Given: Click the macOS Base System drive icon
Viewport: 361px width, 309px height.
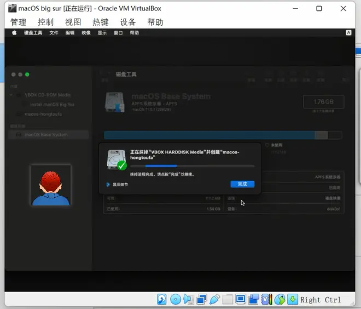Looking at the screenshot, I should (115, 102).
